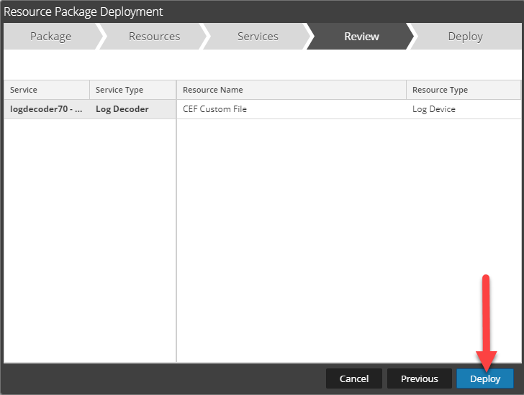Click the blue Deploy button
The image size is (524, 395).
tap(484, 378)
